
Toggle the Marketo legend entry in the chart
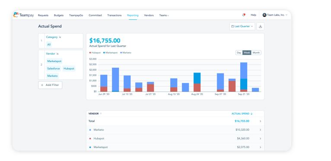tap(126, 53)
